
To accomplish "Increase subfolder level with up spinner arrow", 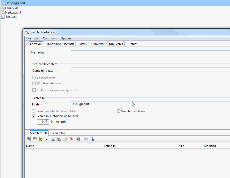I will pyautogui.click(x=47, y=121).
